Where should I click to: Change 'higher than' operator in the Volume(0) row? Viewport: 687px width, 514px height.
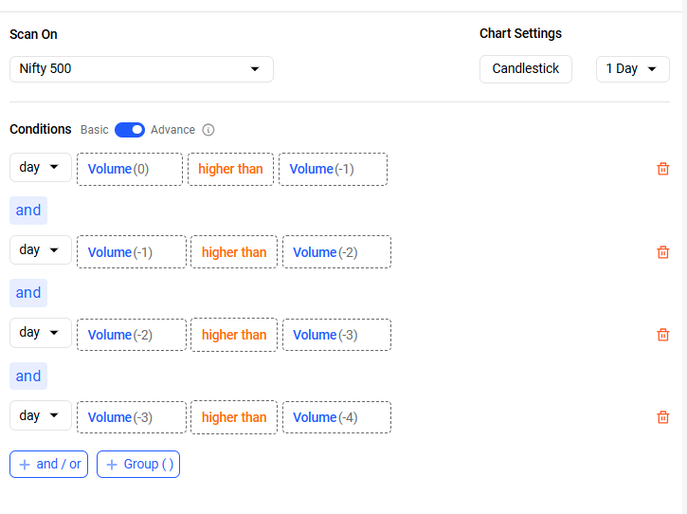pyautogui.click(x=230, y=170)
